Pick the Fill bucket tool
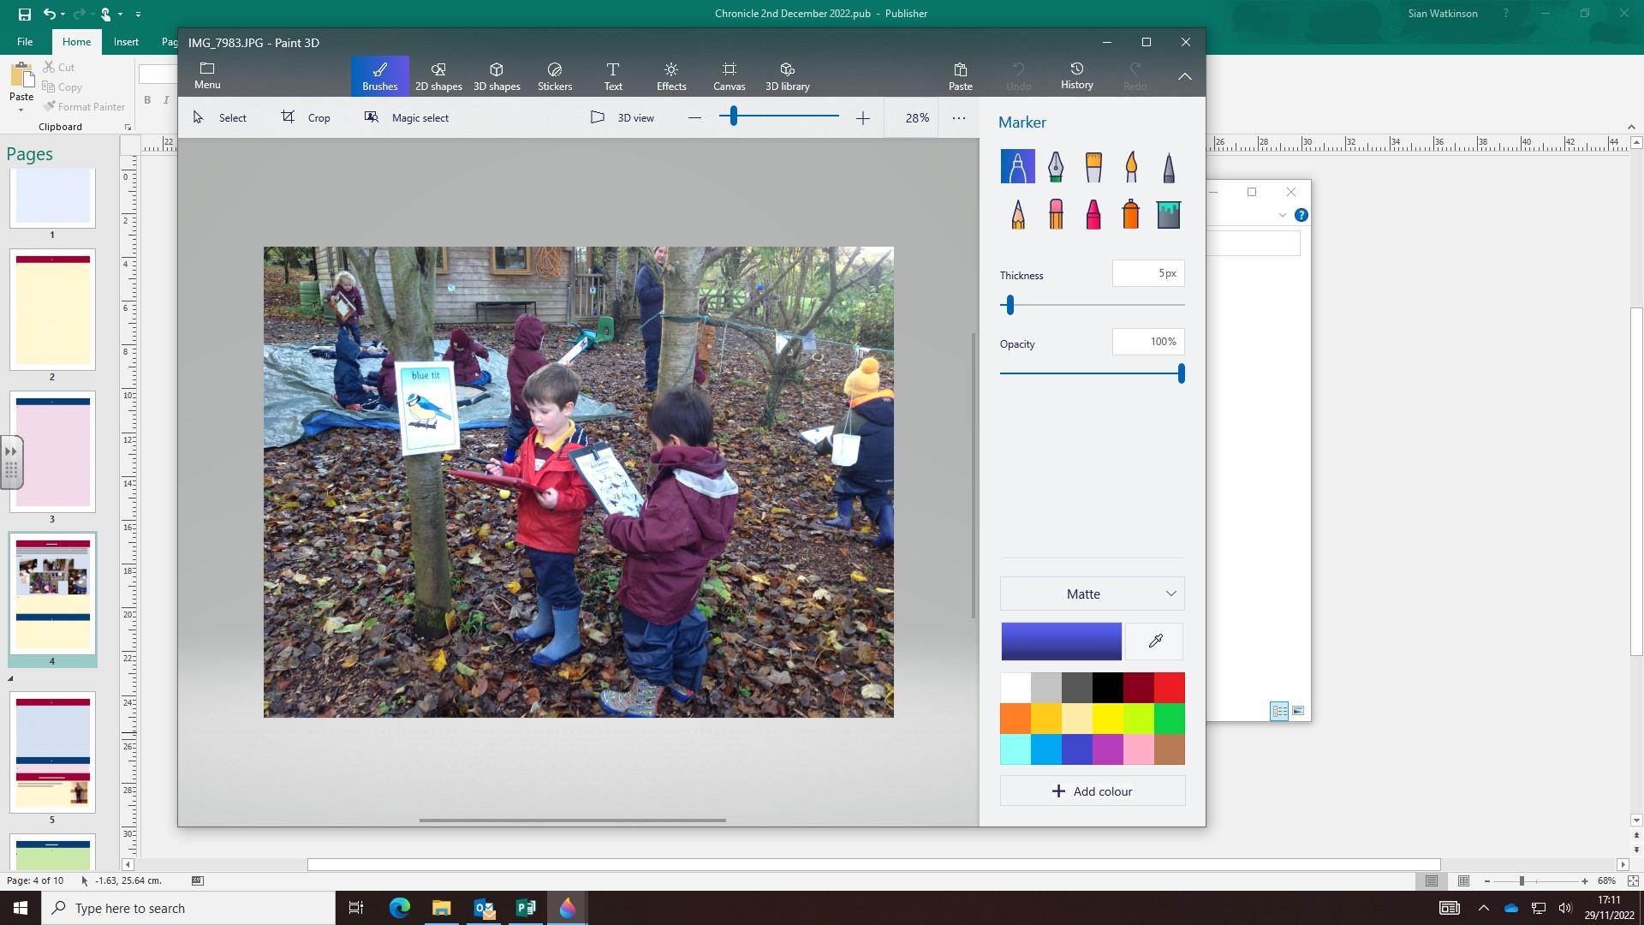 1168,214
